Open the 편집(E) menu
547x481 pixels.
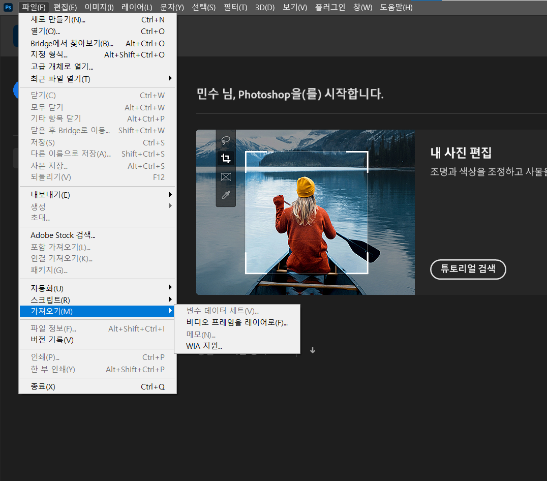pos(65,7)
